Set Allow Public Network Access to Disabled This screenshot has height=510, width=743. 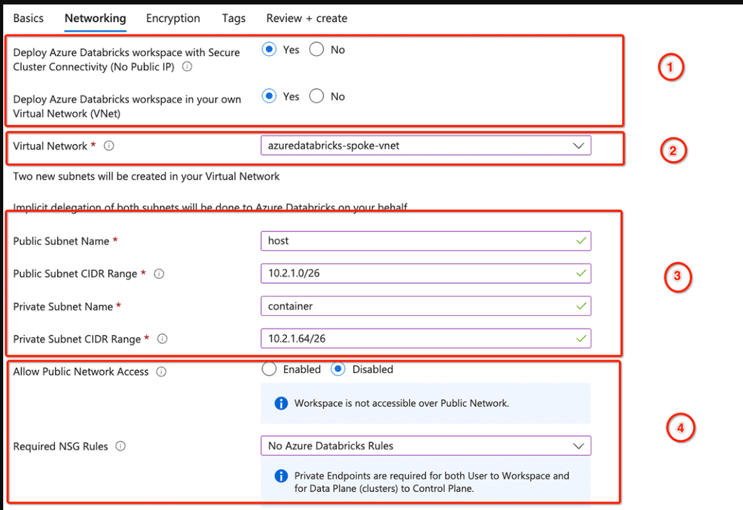pyautogui.click(x=338, y=369)
